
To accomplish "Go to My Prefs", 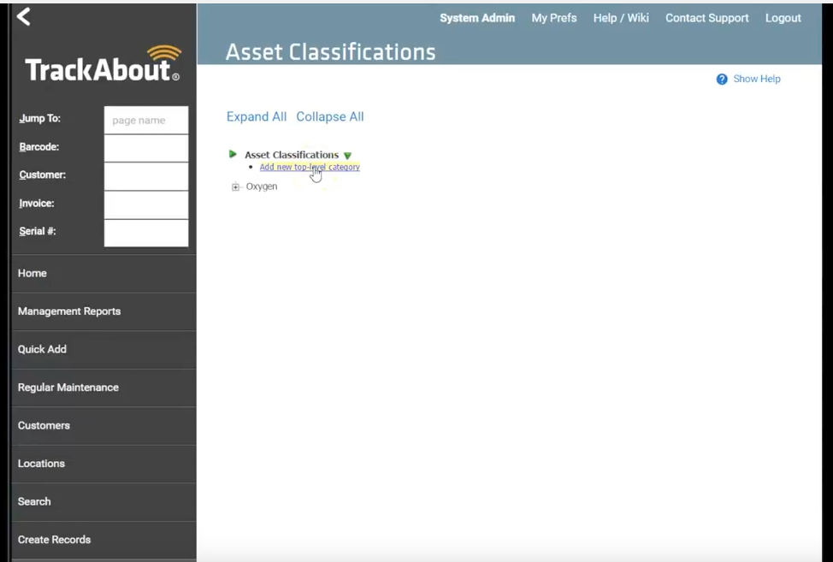I will pyautogui.click(x=554, y=18).
